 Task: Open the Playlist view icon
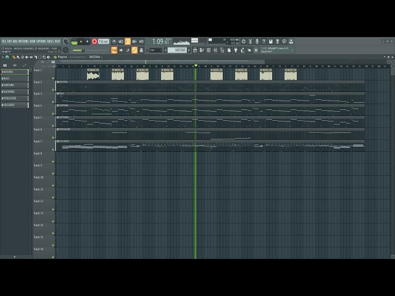(195, 51)
